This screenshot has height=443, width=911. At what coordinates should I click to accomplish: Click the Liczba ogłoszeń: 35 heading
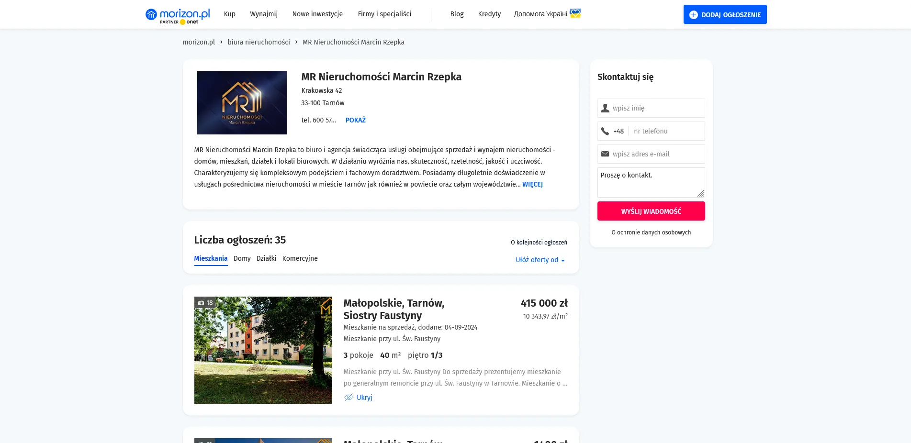[x=240, y=240]
